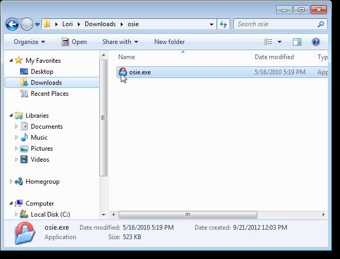Click the Desktop monitor icon
Image resolution: width=340 pixels, height=259 pixels.
click(24, 72)
